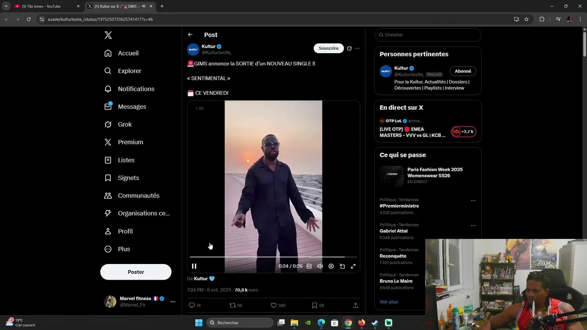Open Grok from the sidebar
This screenshot has height=330, width=587.
118,124
